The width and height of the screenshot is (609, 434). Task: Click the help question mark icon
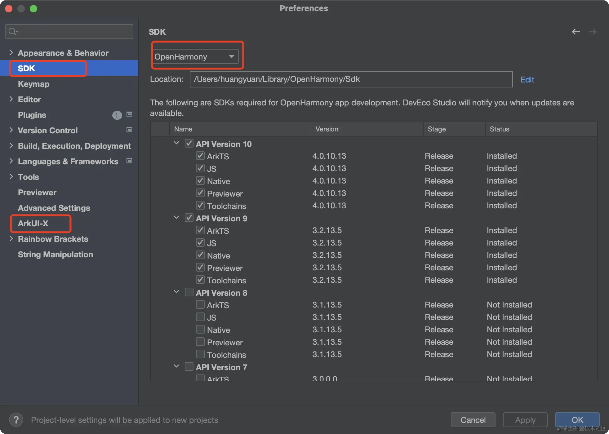[x=16, y=420]
